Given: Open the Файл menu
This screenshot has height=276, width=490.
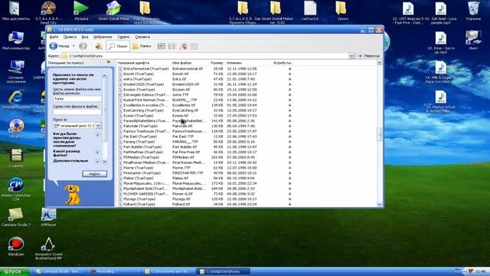Looking at the screenshot, I should [x=54, y=37].
